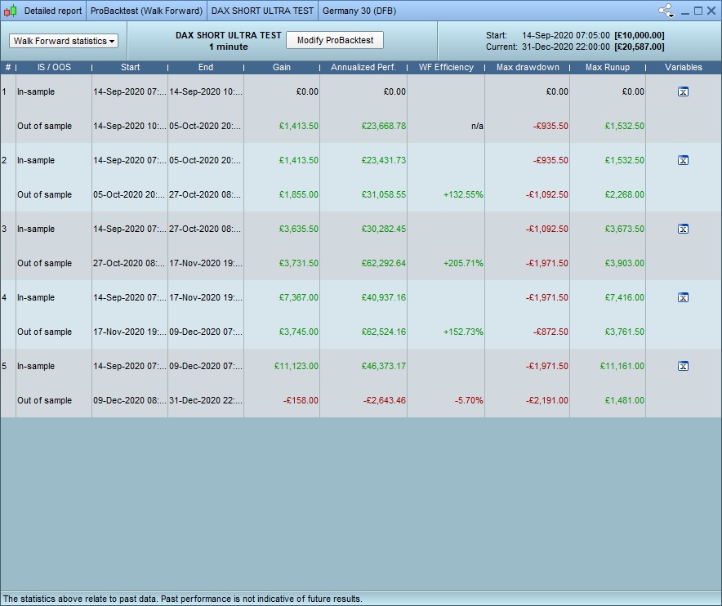Sort by Max drawdown column header
Viewport: 722px width, 606px height.
pyautogui.click(x=528, y=67)
